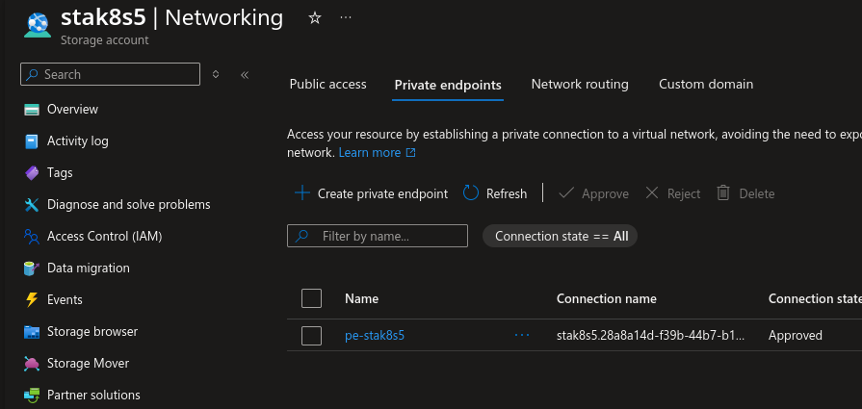
Task: Select the Private endpoints tab
Action: tap(448, 86)
